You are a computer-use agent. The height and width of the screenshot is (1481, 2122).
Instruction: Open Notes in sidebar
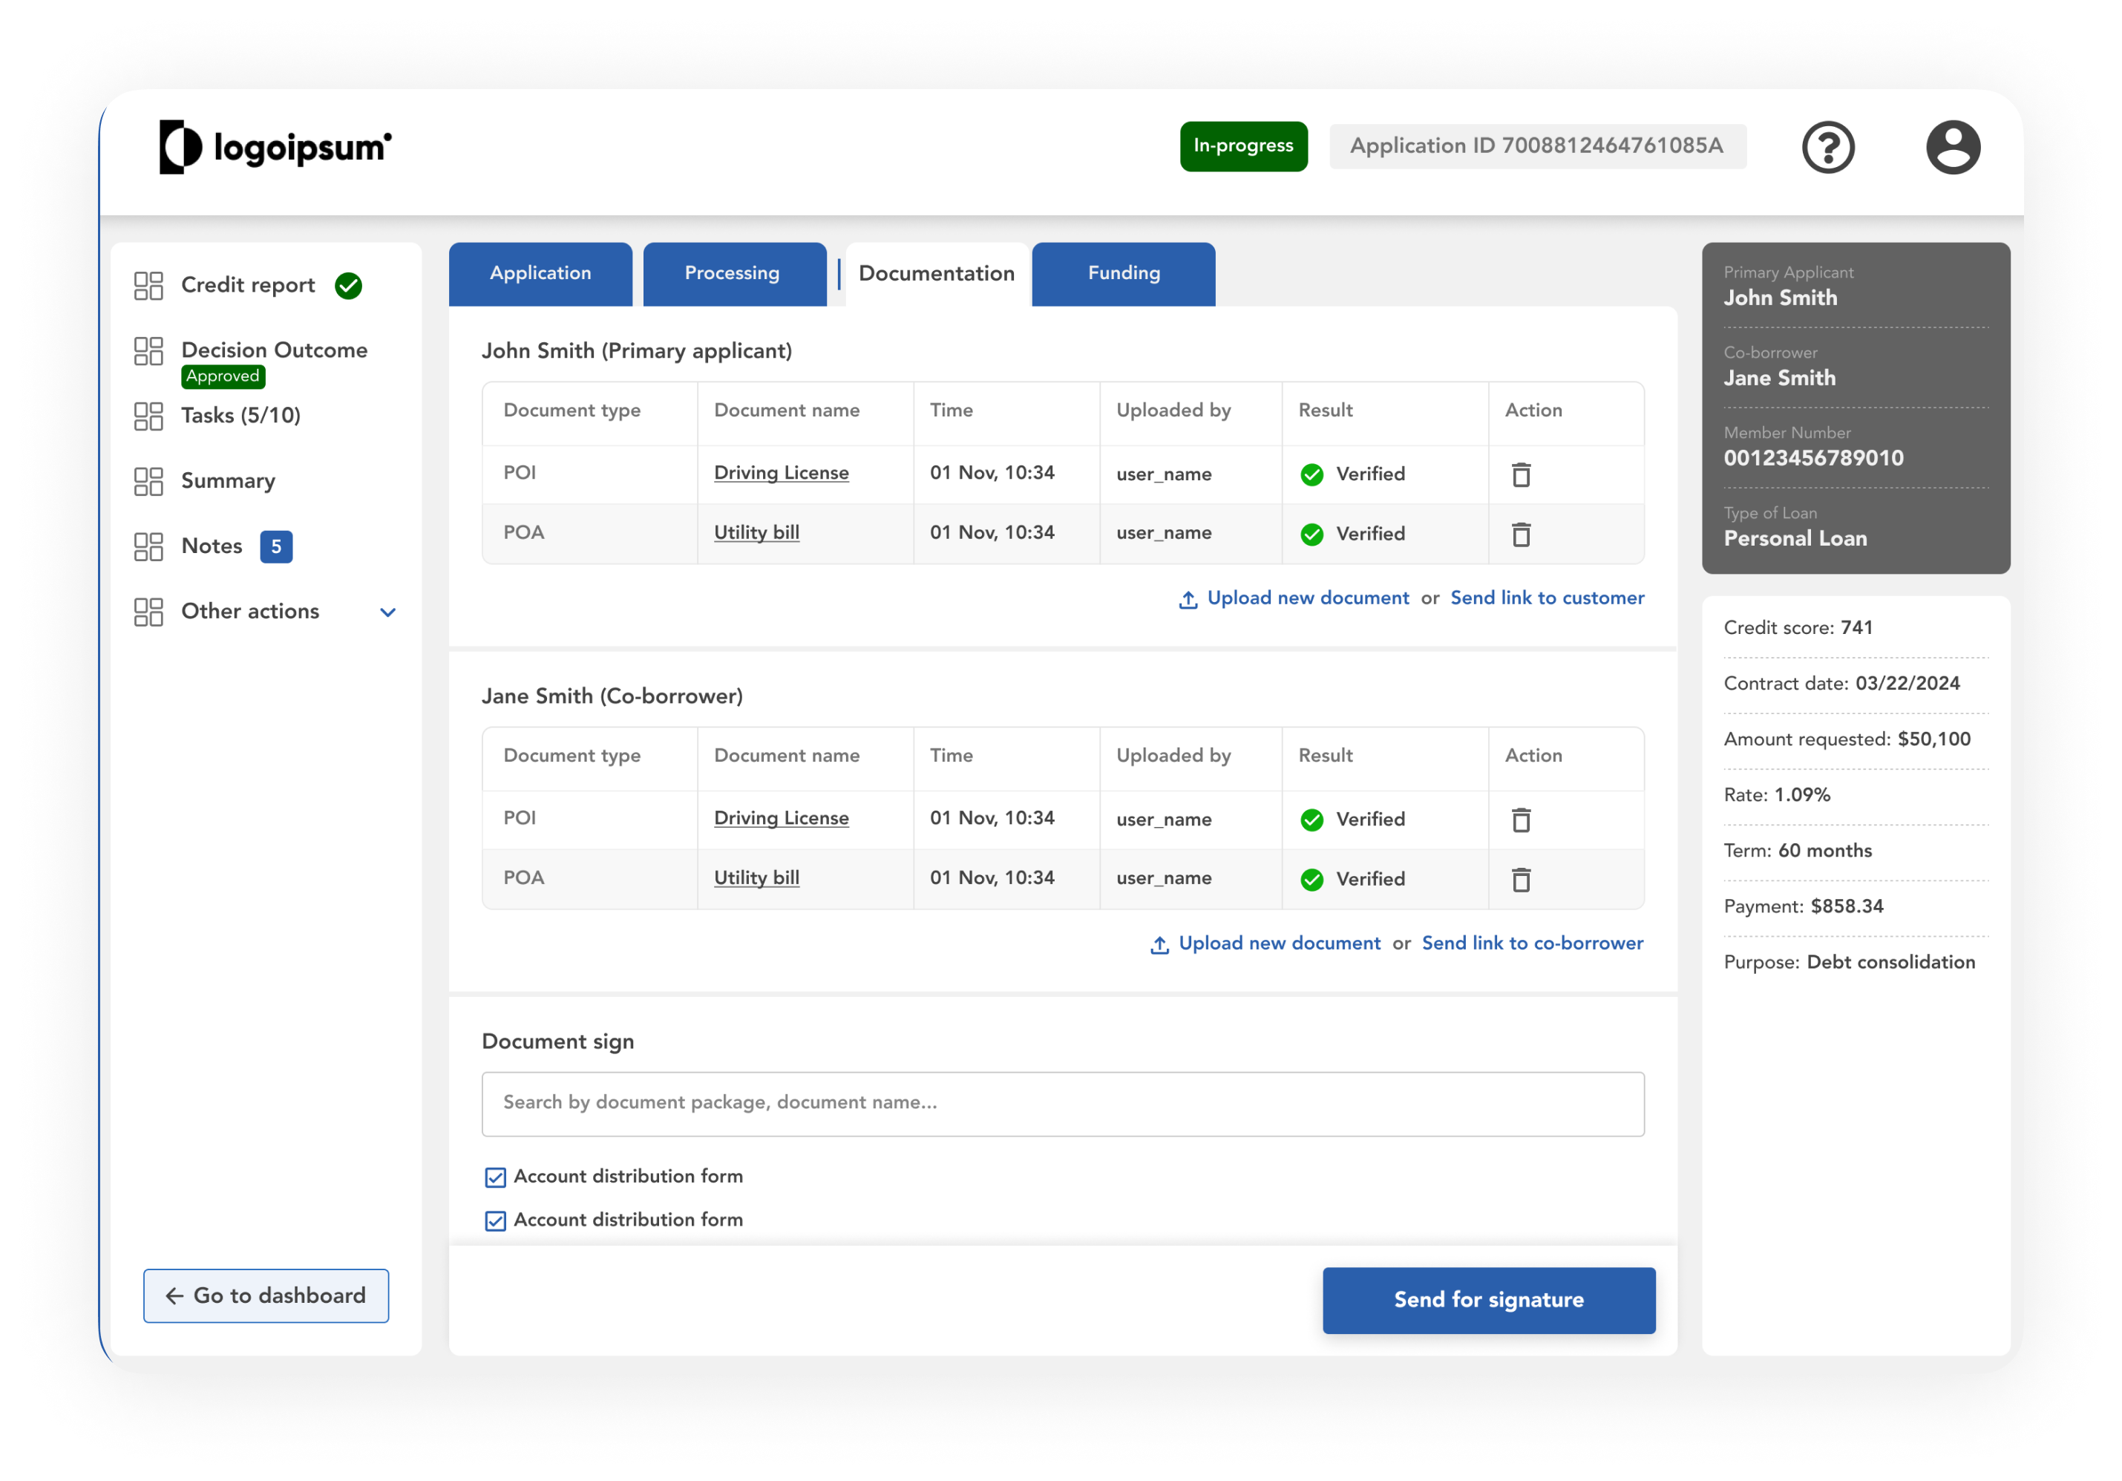(212, 546)
